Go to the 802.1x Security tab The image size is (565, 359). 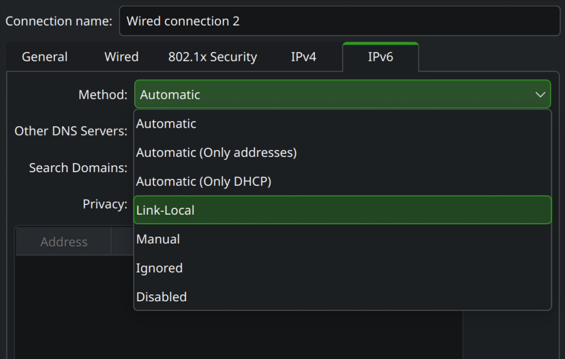212,57
